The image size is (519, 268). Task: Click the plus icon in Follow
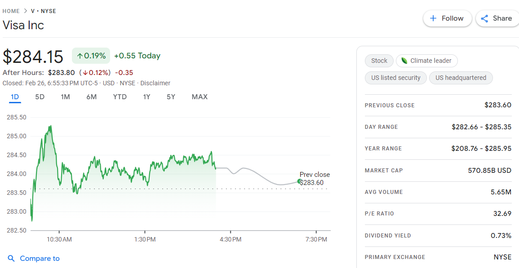point(433,18)
